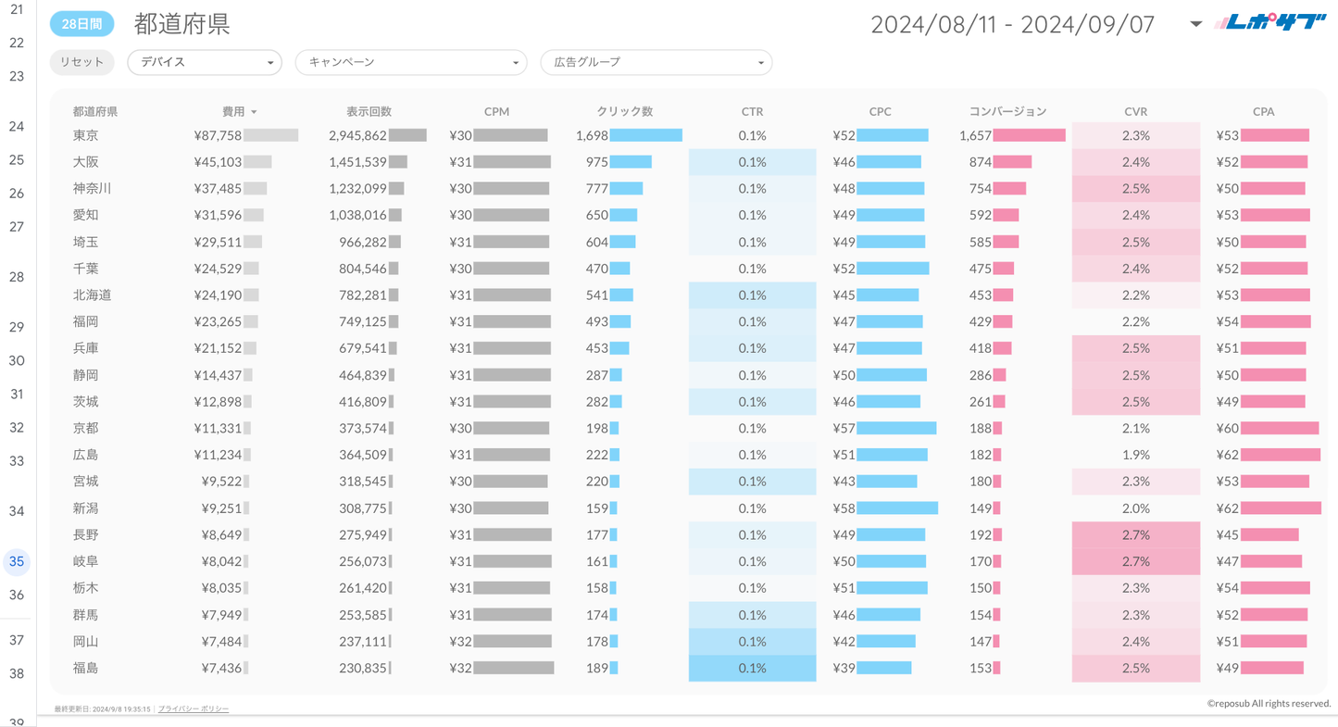Viewport: 1338px width, 727px height.
Task: Click the コンバージョン column header
Action: coord(1007,111)
